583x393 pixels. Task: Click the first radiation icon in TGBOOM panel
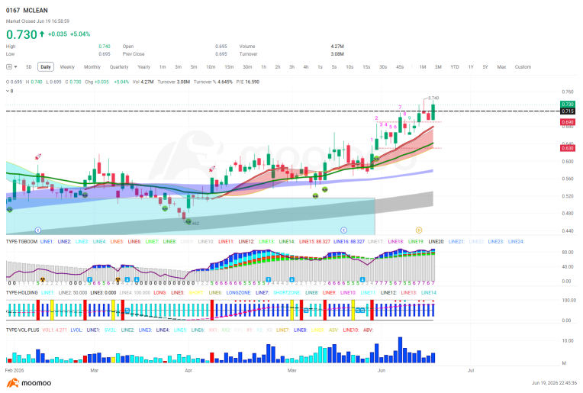point(43,279)
